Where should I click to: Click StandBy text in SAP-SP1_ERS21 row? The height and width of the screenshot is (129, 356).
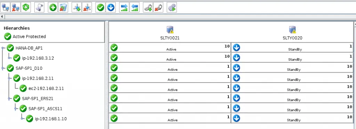(x=294, y=100)
